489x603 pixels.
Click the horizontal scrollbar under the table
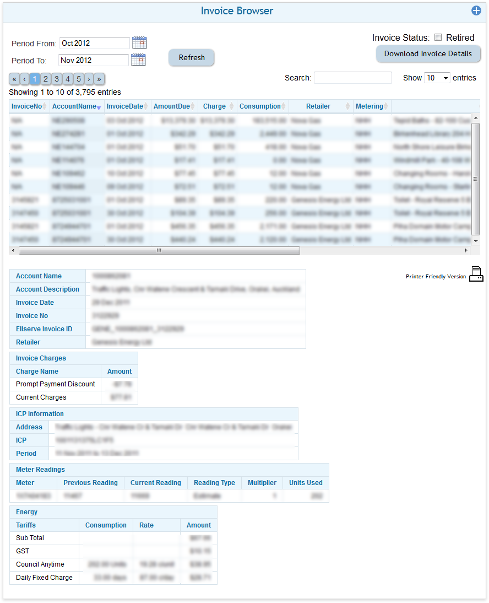[159, 250]
